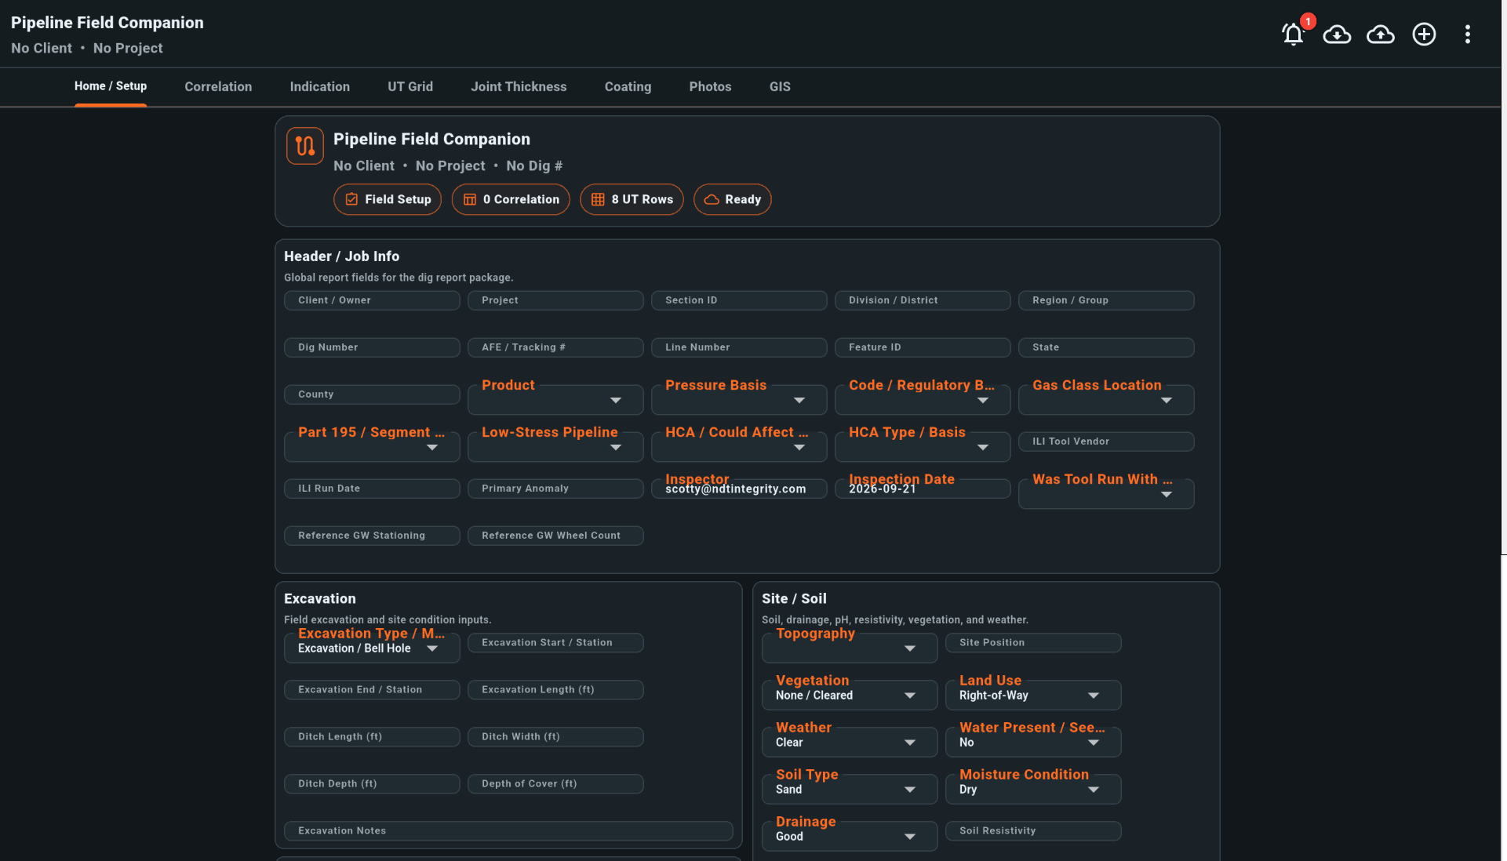Click the Project input field
Screen dimensions: 1507x861
555,300
